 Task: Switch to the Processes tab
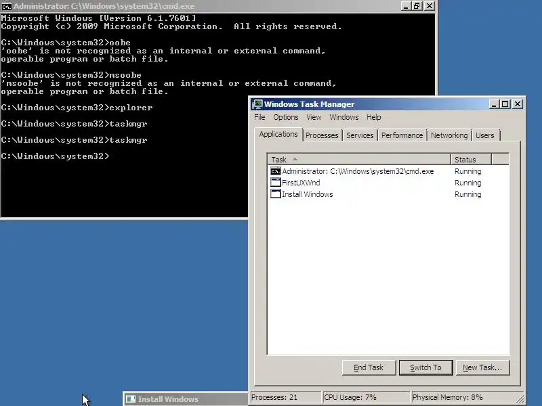click(322, 135)
